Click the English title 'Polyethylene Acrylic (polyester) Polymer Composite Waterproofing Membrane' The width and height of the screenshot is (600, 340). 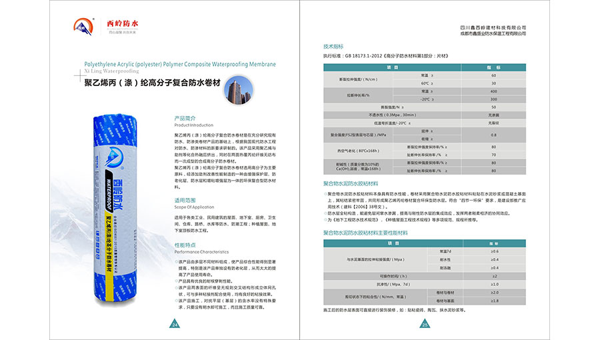[x=180, y=64]
